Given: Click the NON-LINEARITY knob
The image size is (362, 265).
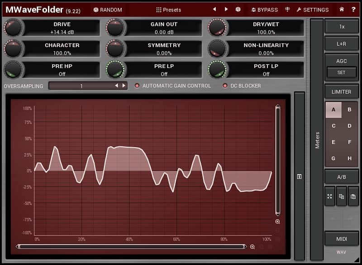Looking at the screenshot, I should pyautogui.click(x=217, y=48).
